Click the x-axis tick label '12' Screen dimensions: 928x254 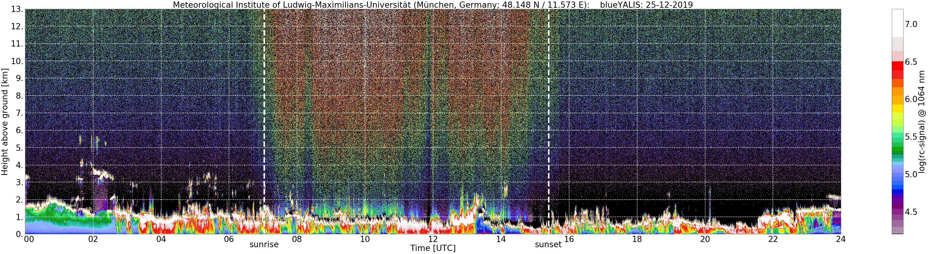(433, 239)
